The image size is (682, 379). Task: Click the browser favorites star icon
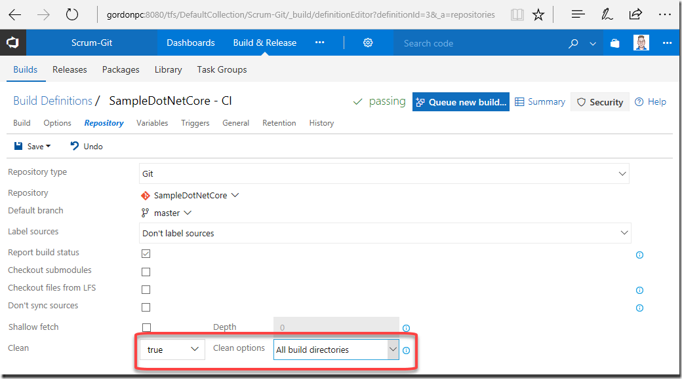(x=538, y=15)
